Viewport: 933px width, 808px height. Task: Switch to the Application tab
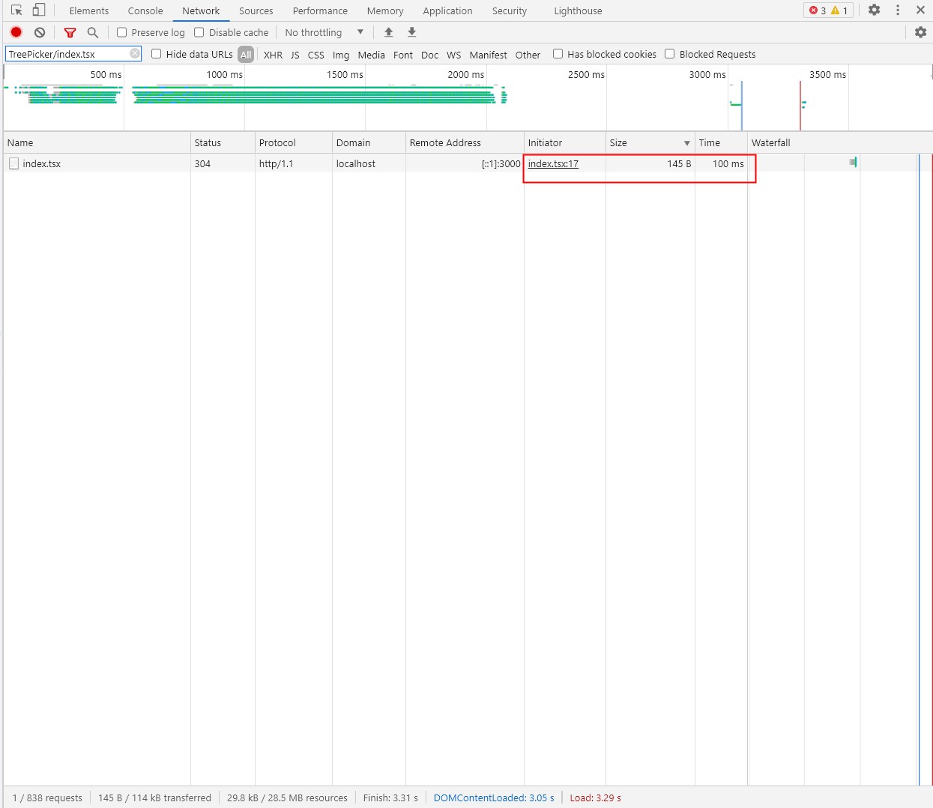point(447,10)
